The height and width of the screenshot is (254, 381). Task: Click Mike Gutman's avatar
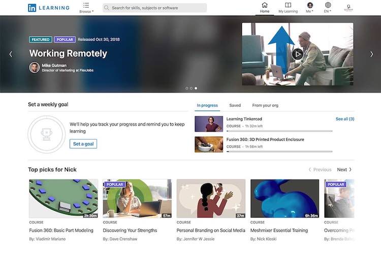(34, 68)
